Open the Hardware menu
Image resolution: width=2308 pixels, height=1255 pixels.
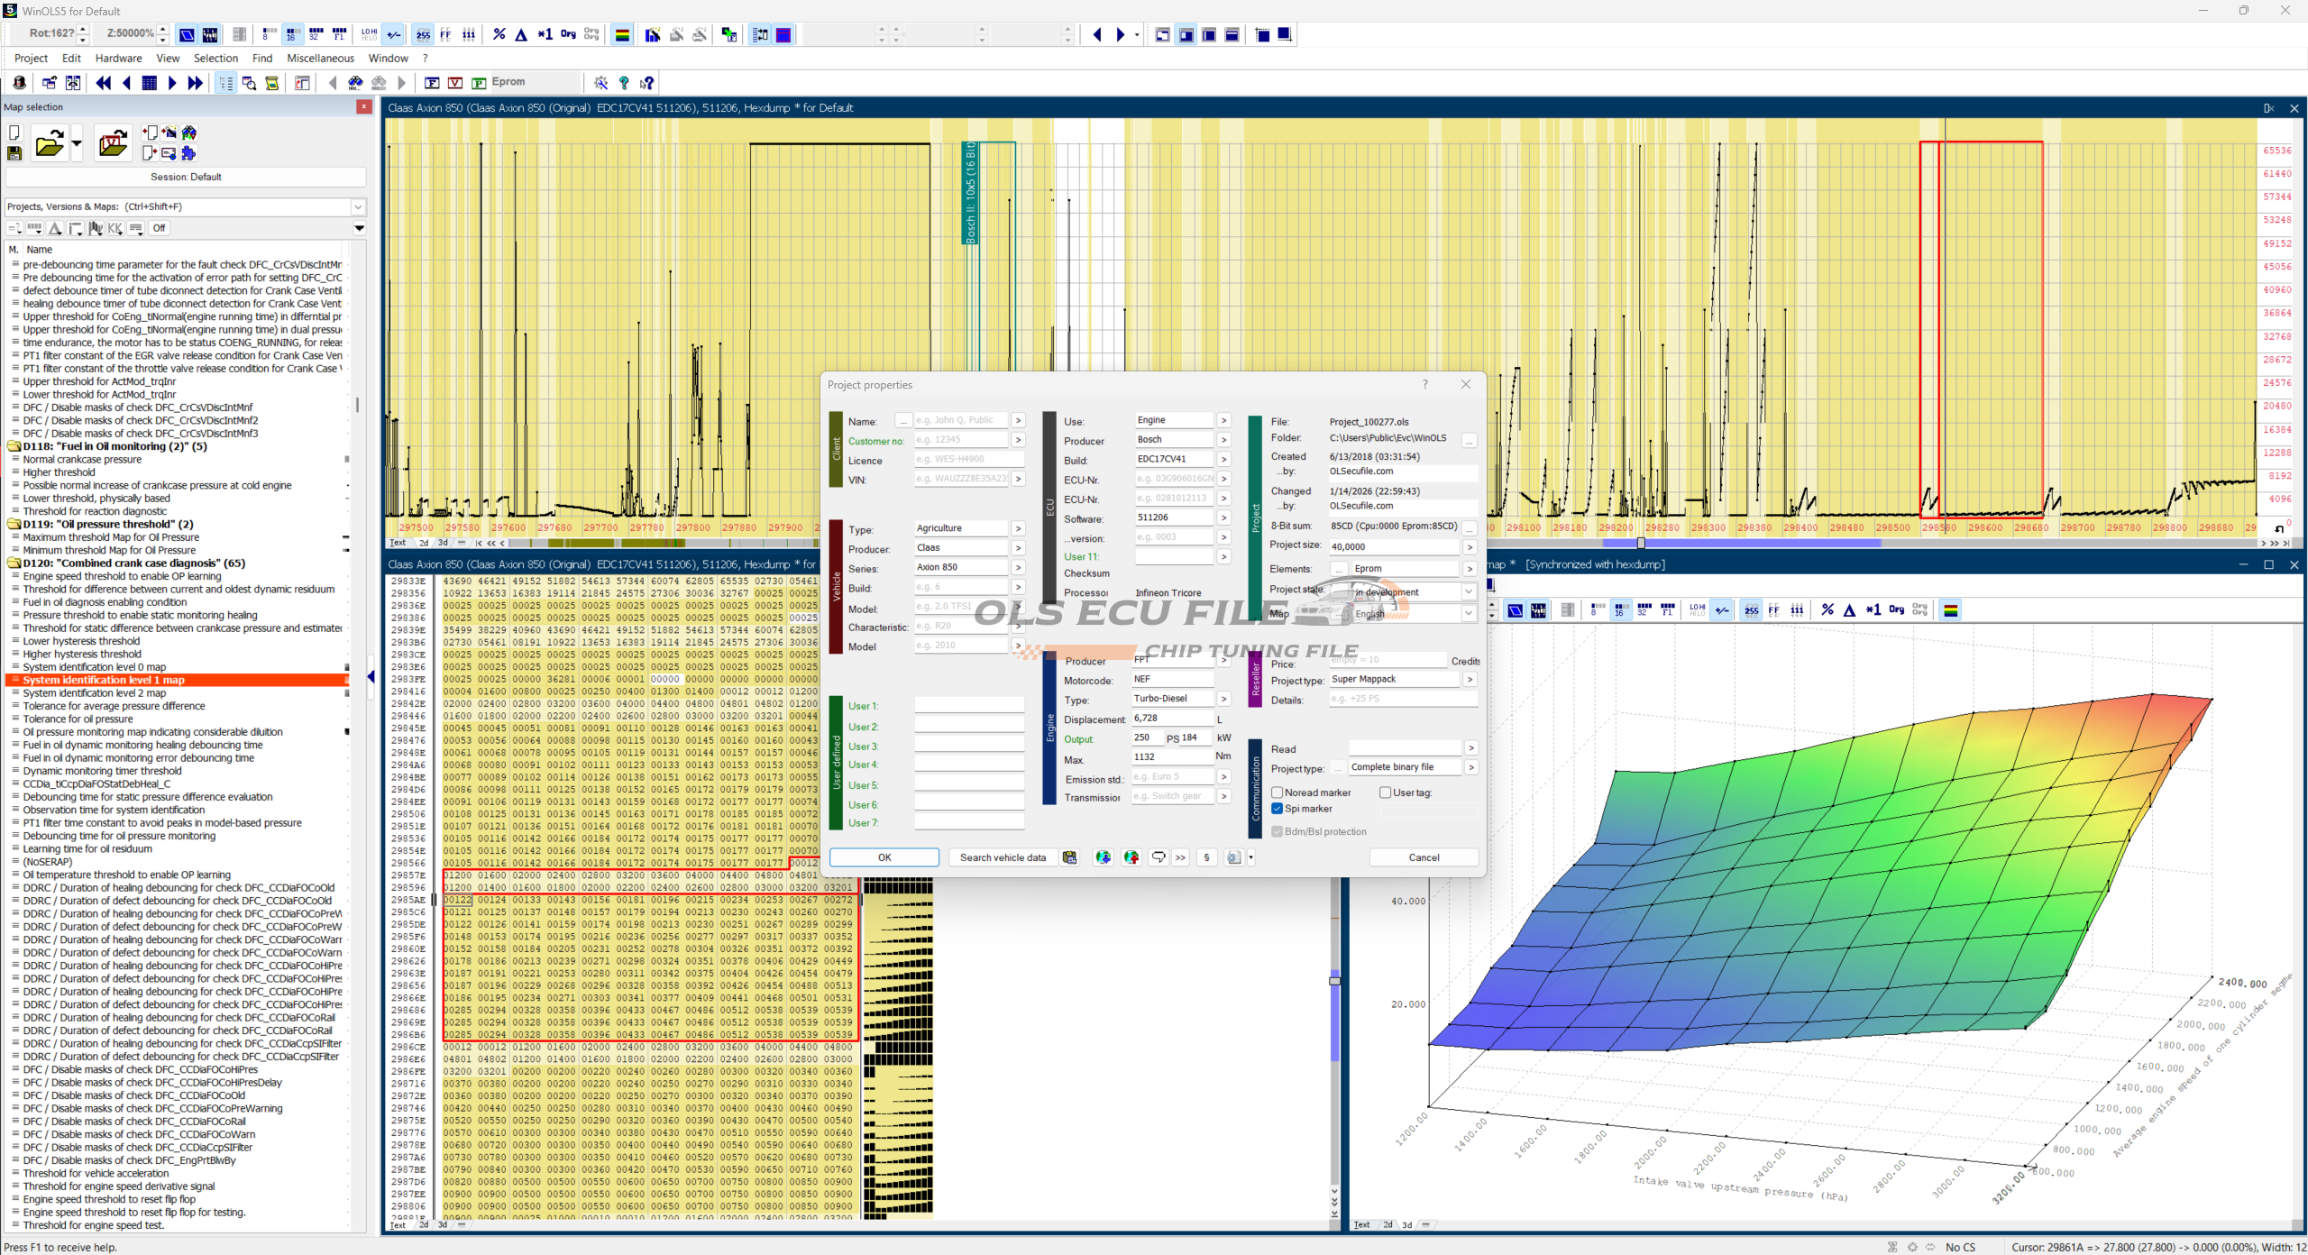[118, 58]
